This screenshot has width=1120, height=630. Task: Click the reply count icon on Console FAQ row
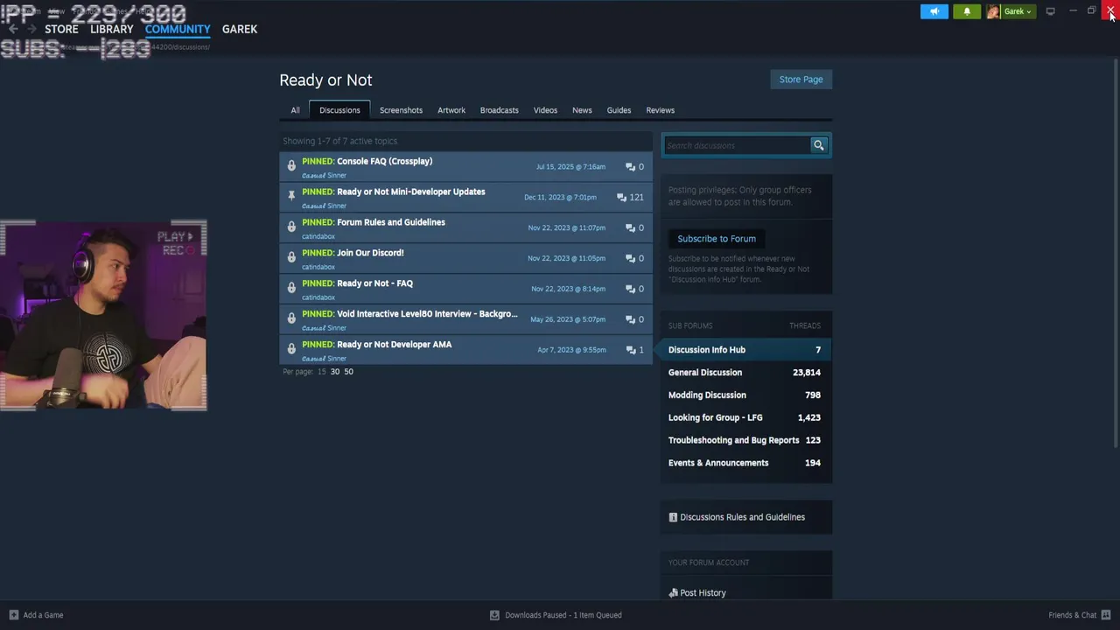click(x=630, y=166)
